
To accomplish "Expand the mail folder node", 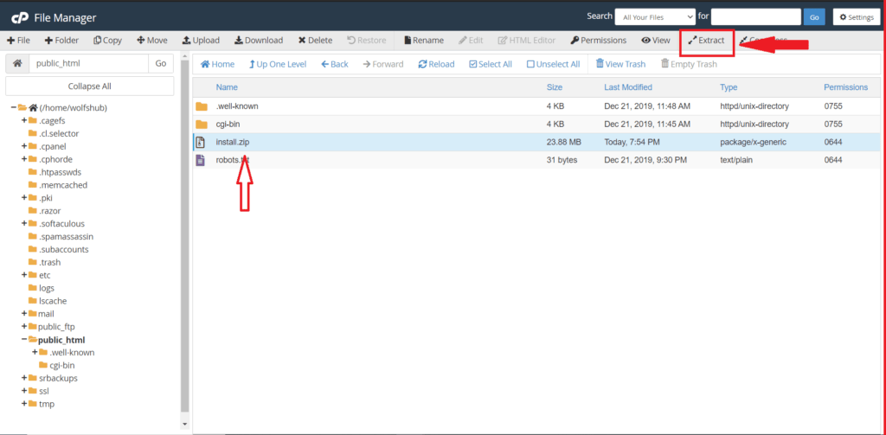I will (x=23, y=314).
